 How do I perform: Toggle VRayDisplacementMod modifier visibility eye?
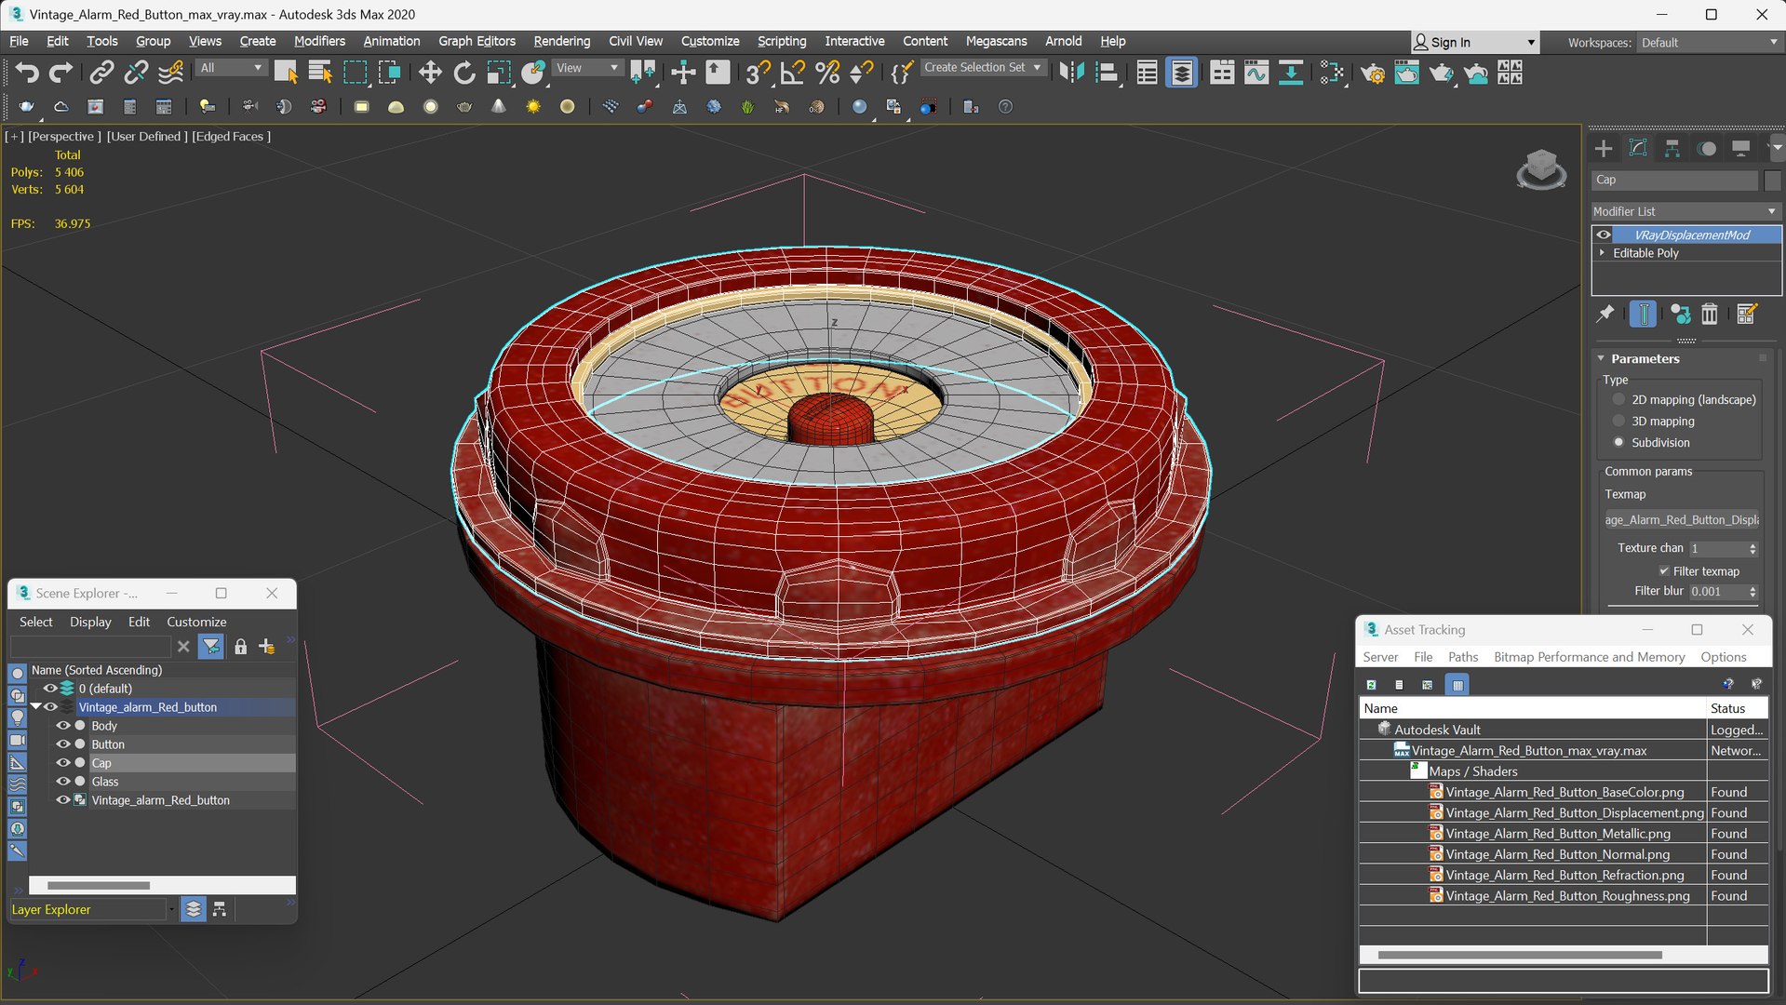[x=1603, y=234]
